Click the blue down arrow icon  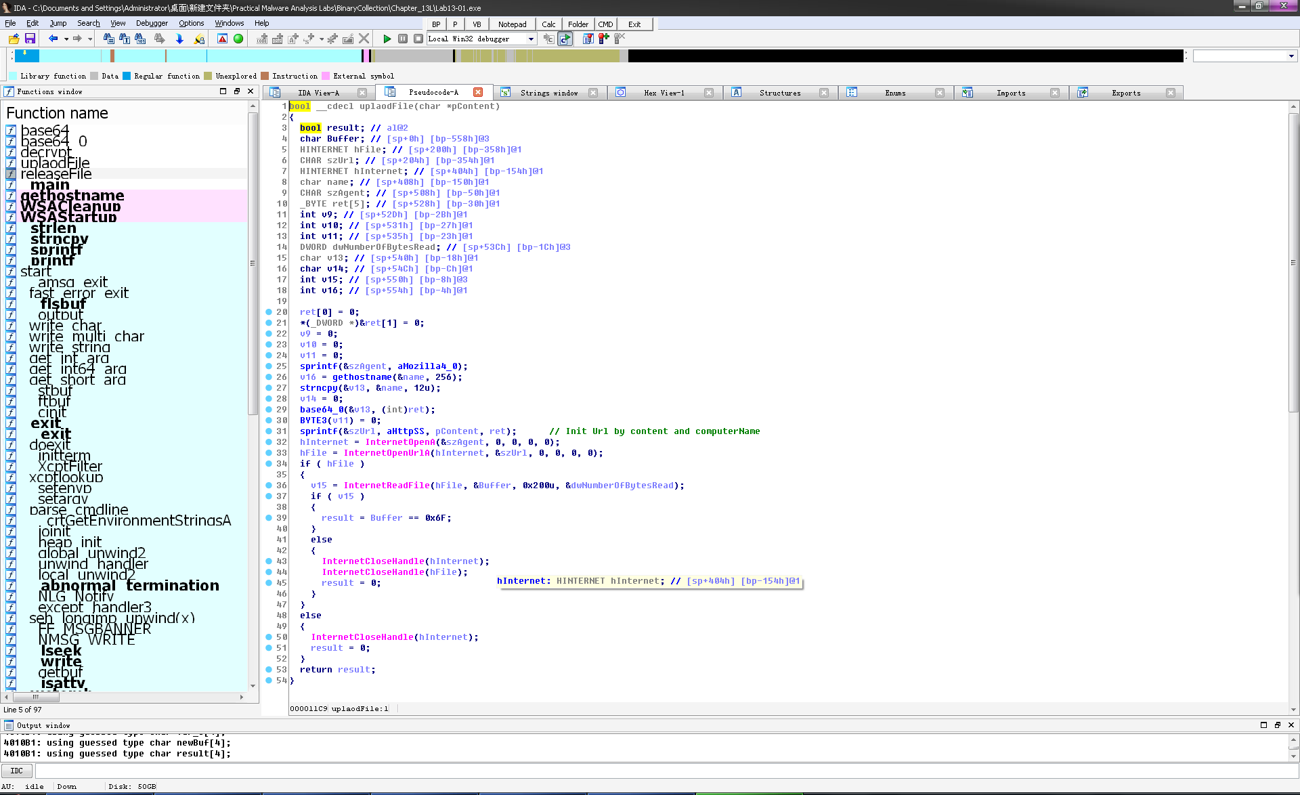point(179,39)
